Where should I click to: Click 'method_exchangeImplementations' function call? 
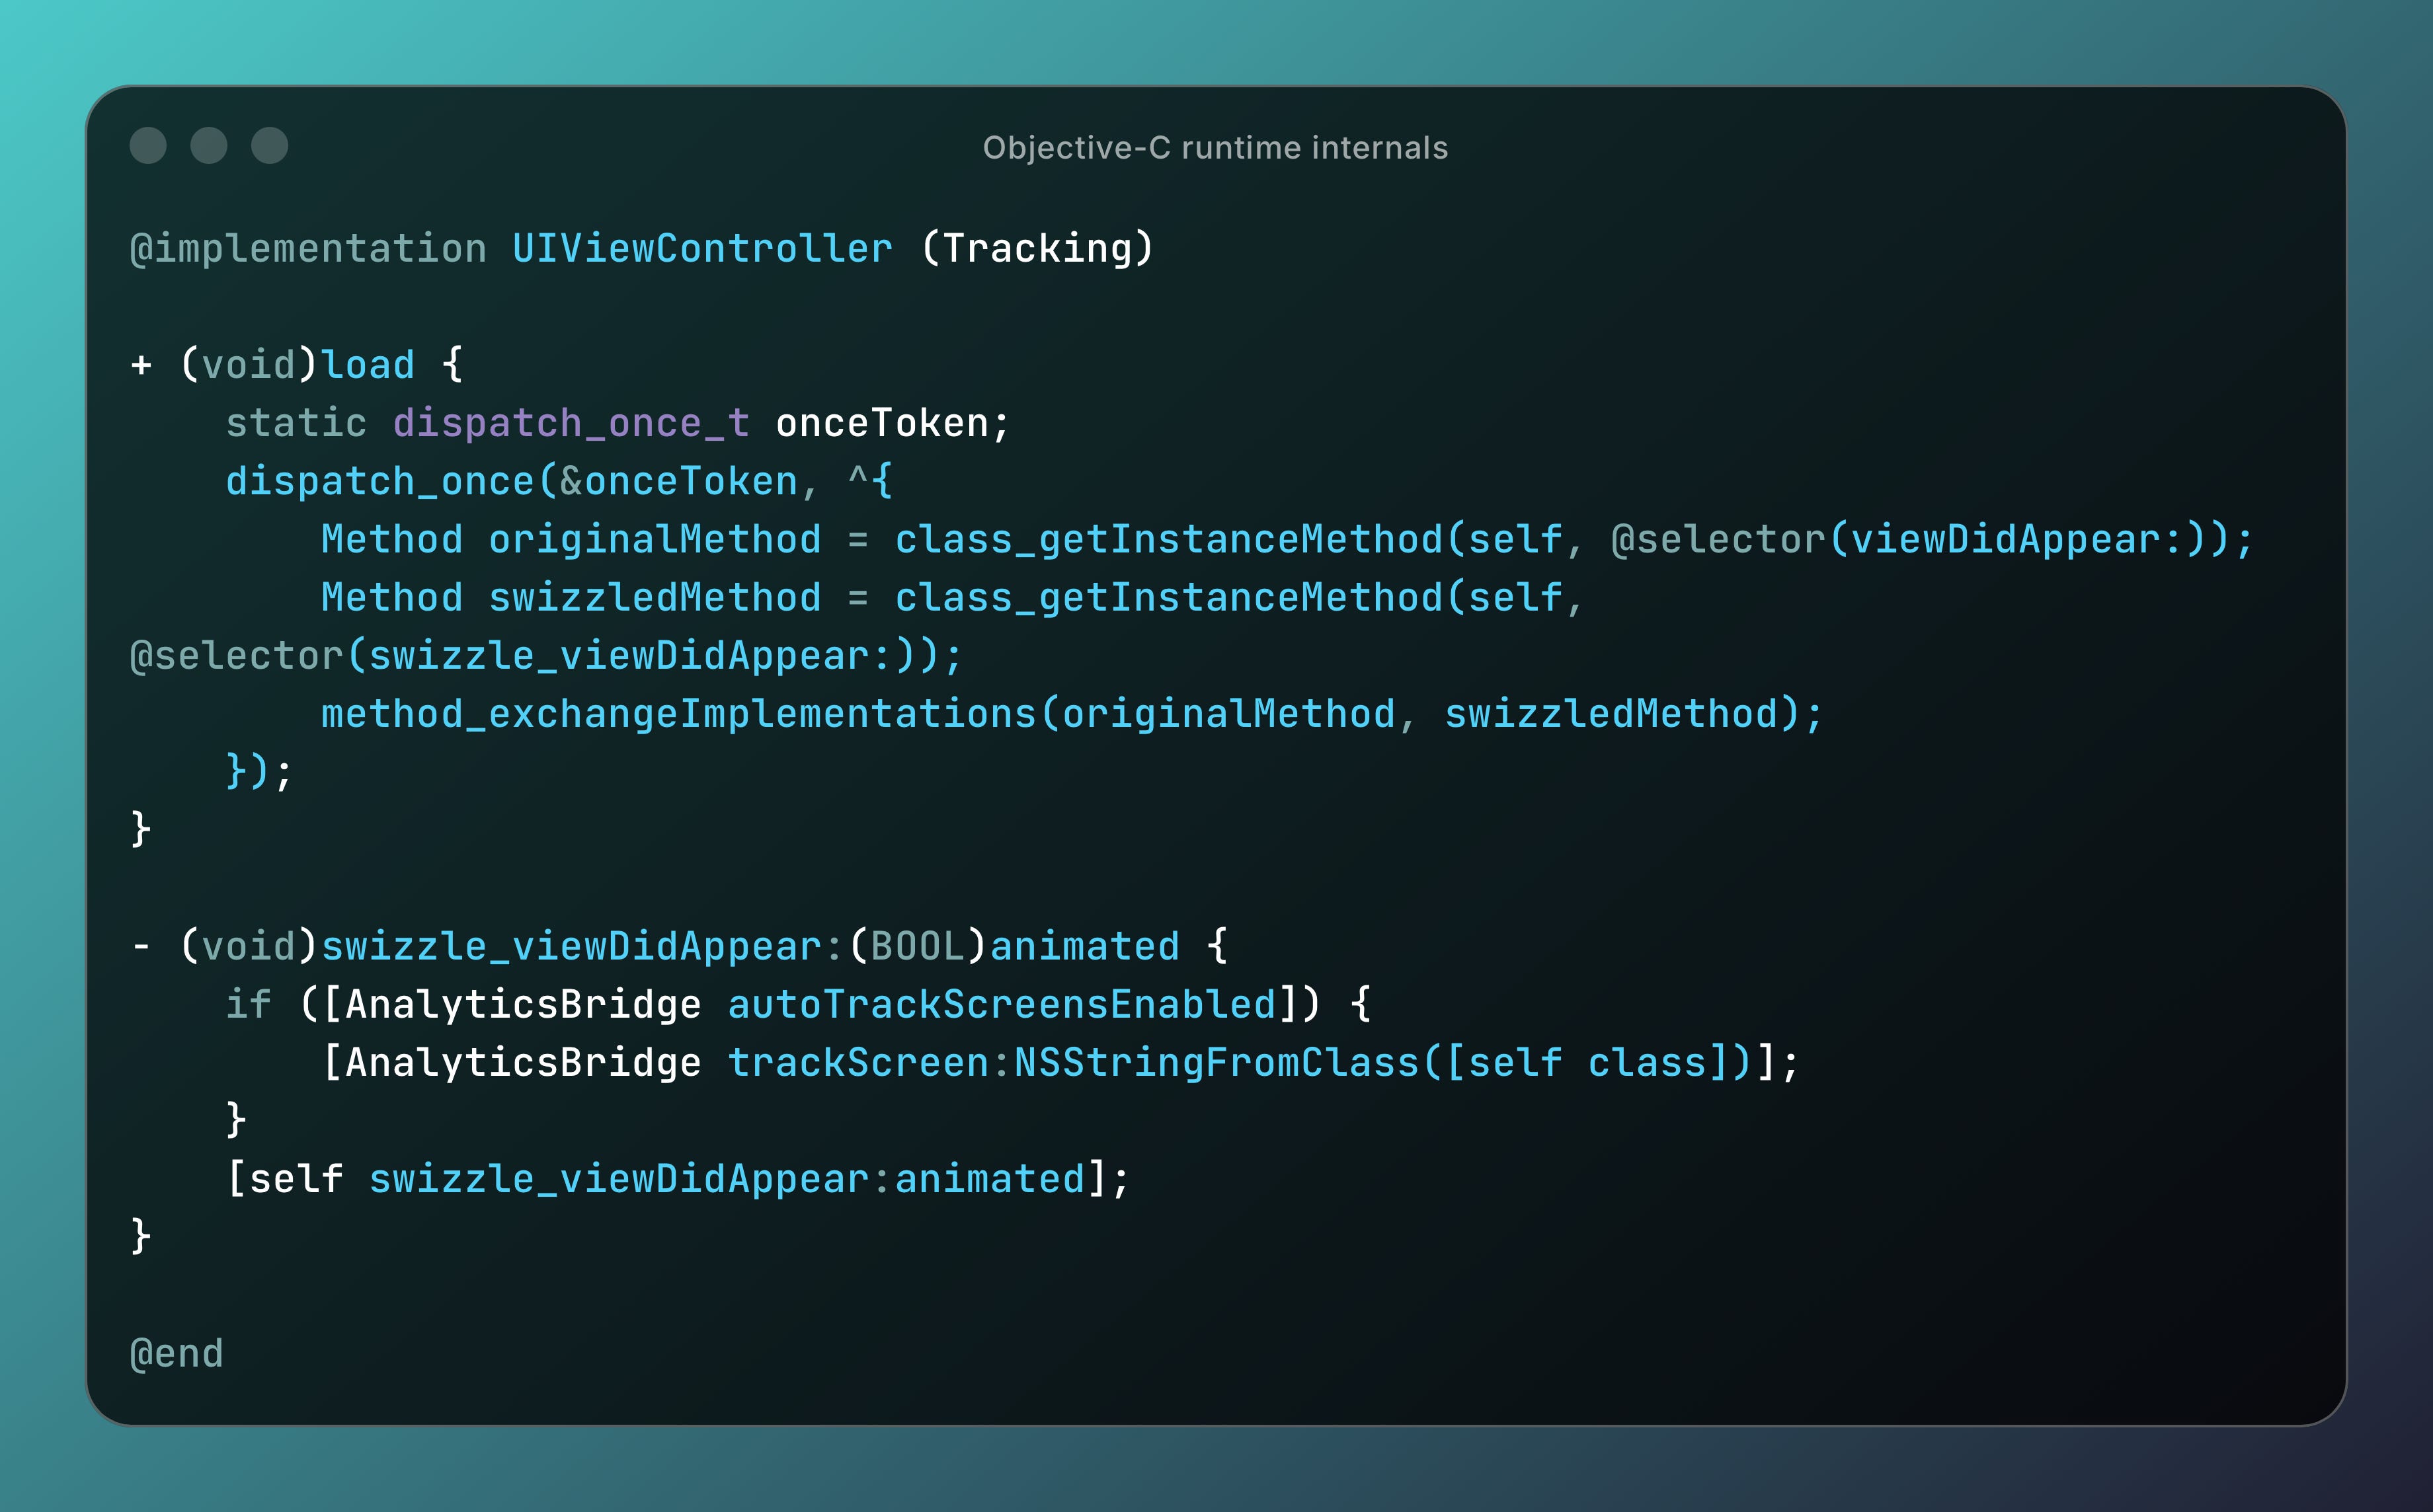point(678,714)
